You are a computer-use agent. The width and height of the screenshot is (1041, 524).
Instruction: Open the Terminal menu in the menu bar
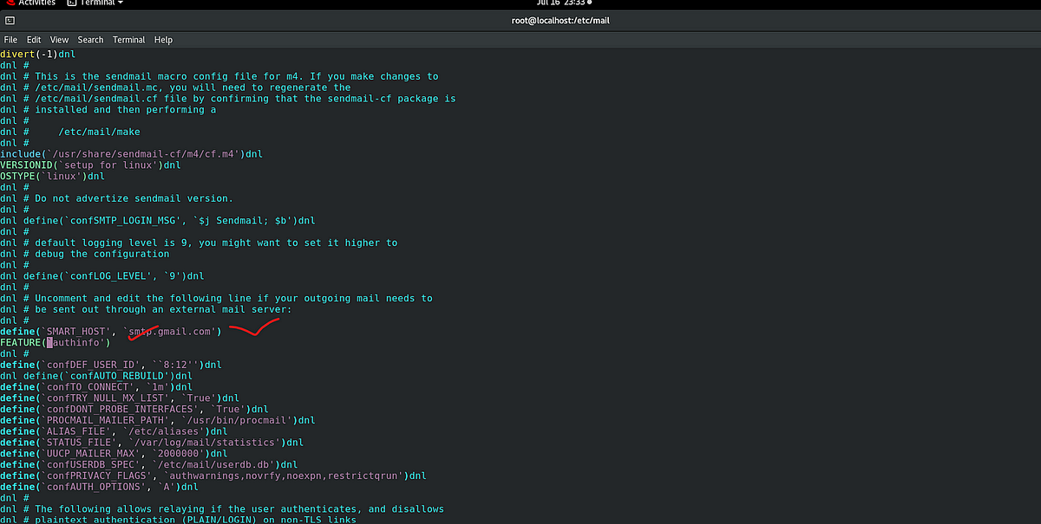click(128, 39)
